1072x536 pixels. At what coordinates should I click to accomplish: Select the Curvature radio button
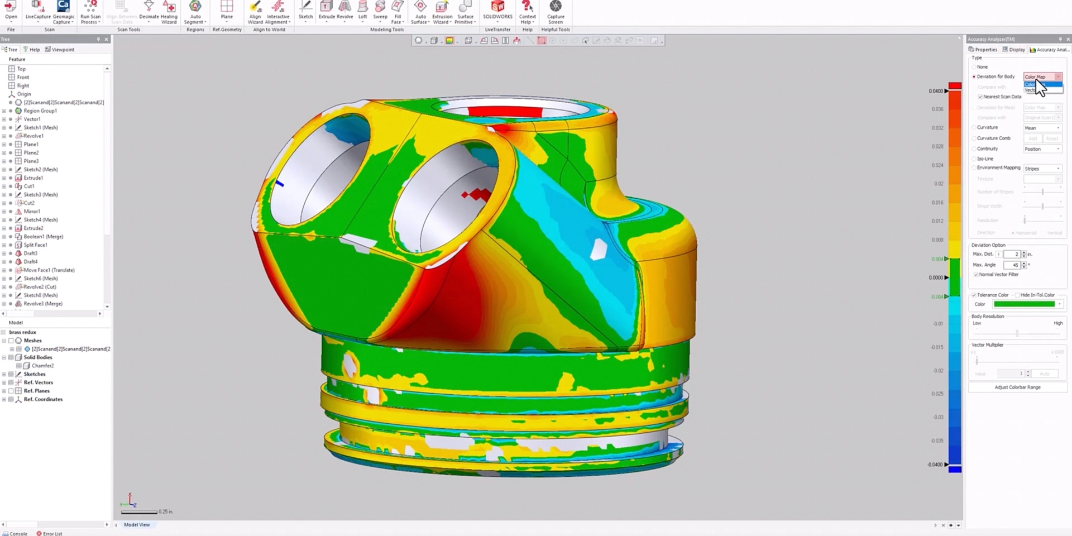[x=974, y=128]
